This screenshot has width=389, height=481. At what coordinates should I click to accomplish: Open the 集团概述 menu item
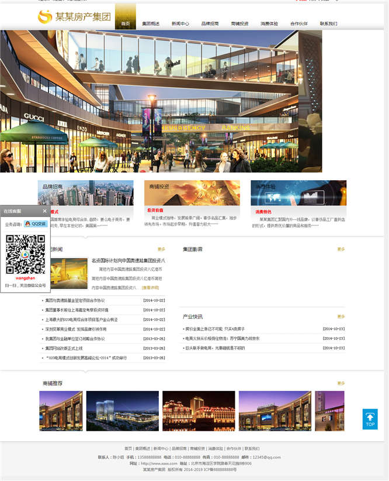(x=151, y=24)
